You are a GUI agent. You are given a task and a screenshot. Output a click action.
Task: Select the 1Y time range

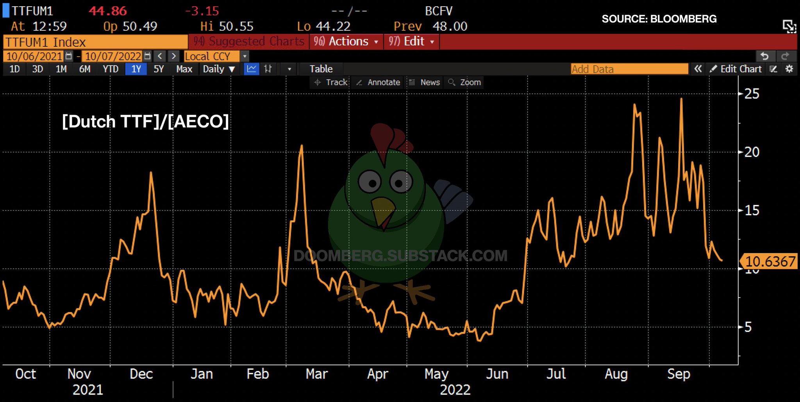click(x=136, y=69)
